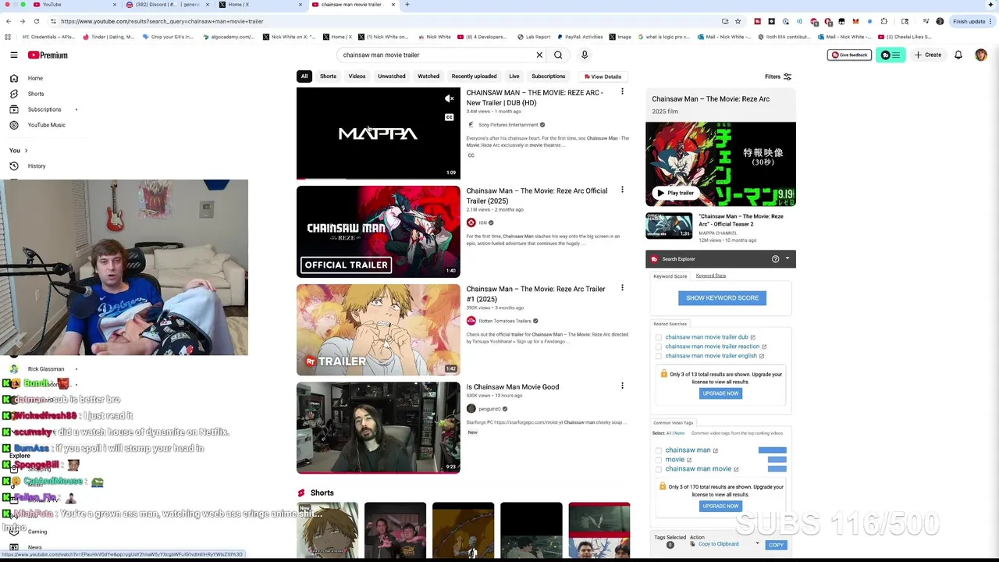This screenshot has width=999, height=562.
Task: Open Shorts from the sidebar
Action: [x=35, y=94]
